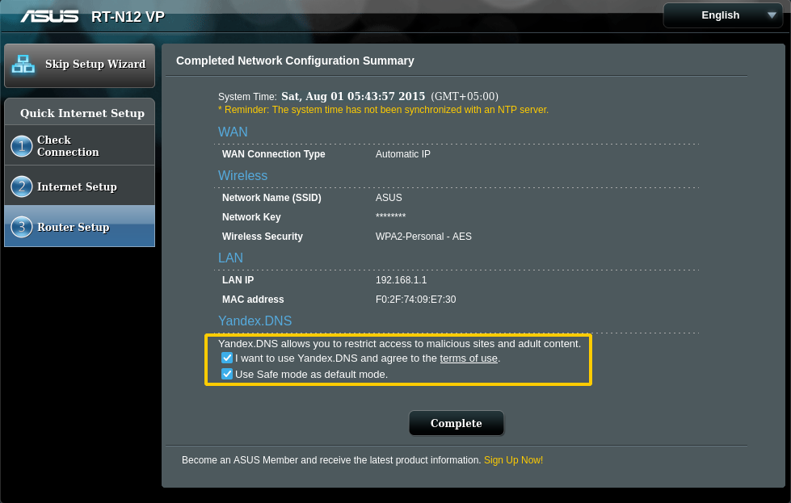Open the terms of use link
This screenshot has height=503, width=791.
pos(468,358)
